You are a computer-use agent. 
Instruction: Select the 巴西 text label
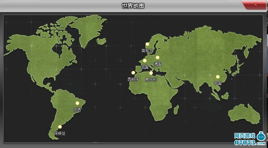click(77, 110)
